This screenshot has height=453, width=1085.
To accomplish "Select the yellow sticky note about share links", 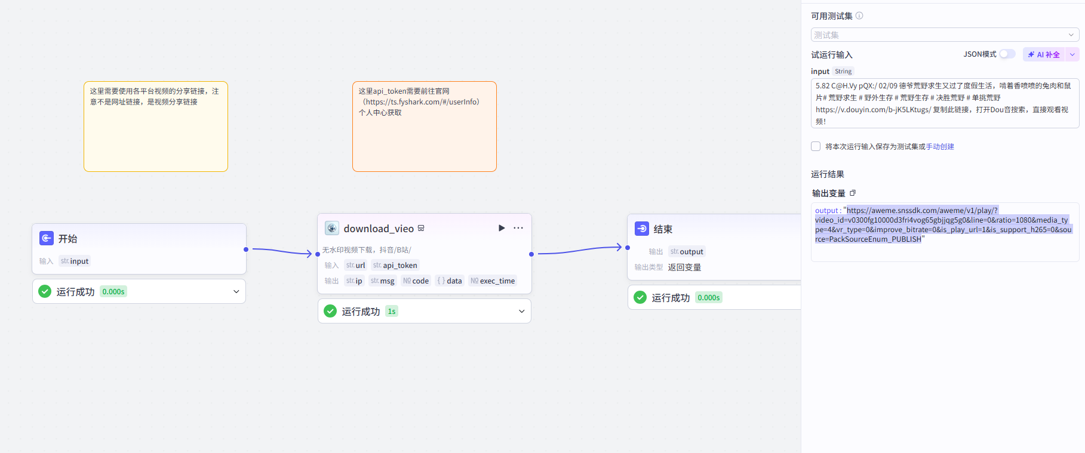I will (x=156, y=127).
